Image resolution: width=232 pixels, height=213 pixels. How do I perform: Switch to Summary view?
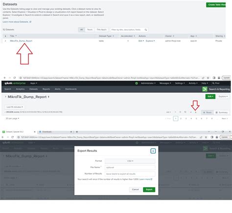(221, 112)
